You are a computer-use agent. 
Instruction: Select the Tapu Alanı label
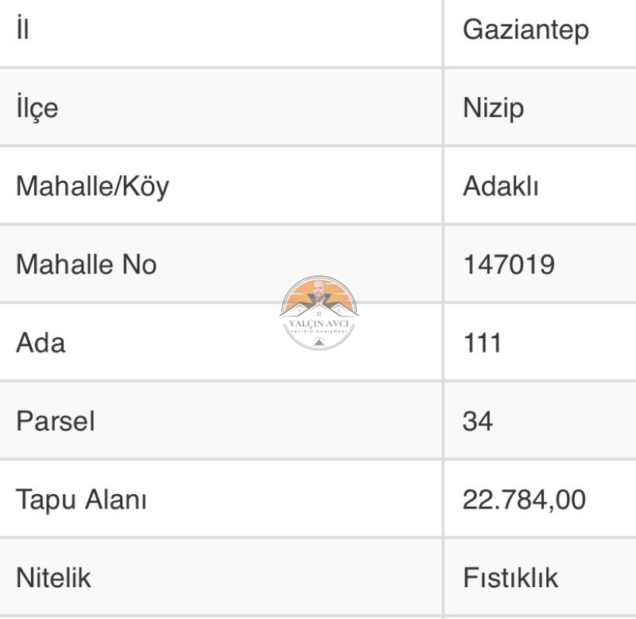(81, 500)
